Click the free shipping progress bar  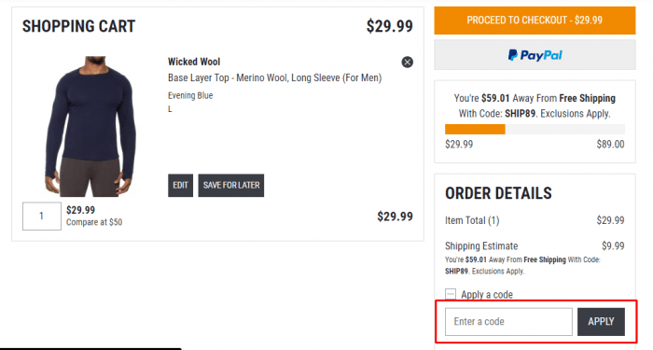point(535,129)
